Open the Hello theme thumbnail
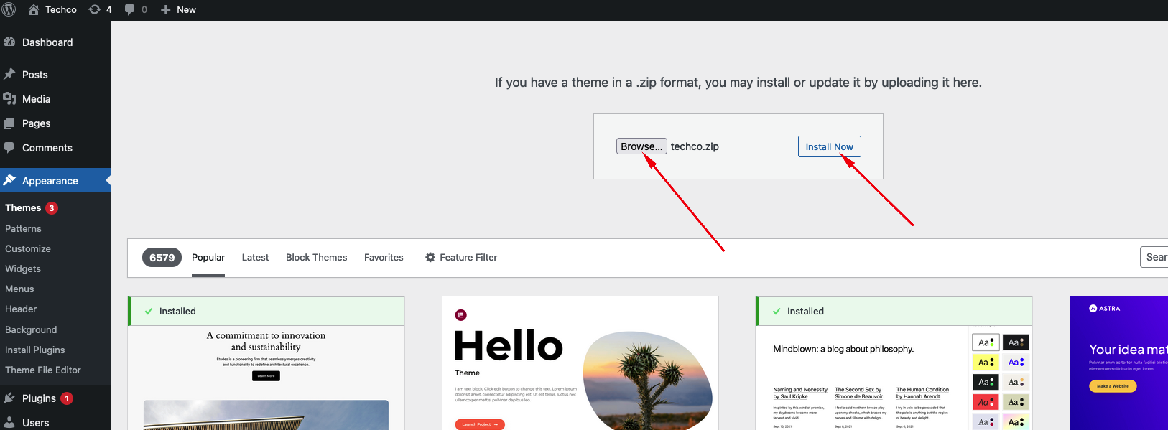Image resolution: width=1168 pixels, height=430 pixels. tap(580, 363)
